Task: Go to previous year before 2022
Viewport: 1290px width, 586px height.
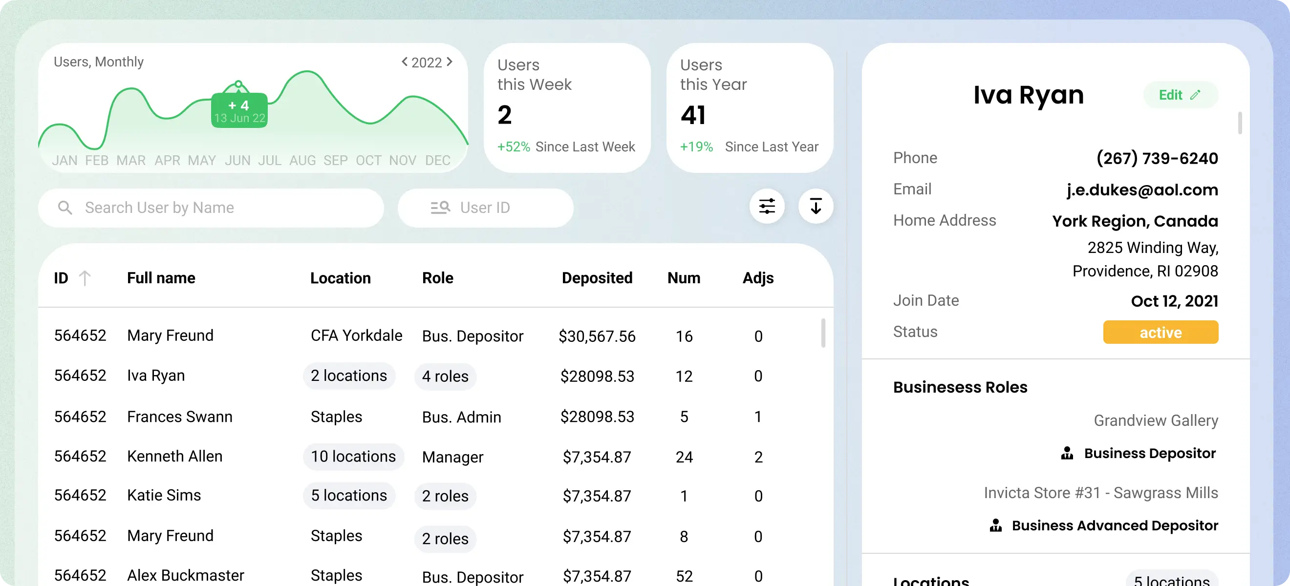Action: (x=404, y=62)
